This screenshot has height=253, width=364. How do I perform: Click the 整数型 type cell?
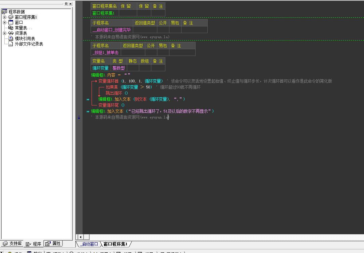pos(119,68)
